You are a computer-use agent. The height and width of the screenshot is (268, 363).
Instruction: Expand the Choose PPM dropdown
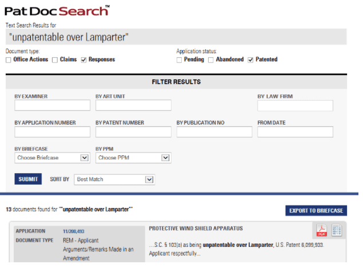pyautogui.click(x=133, y=158)
